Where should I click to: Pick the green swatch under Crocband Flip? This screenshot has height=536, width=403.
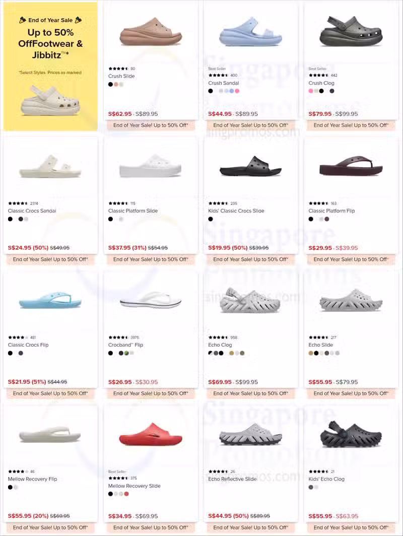126,353
